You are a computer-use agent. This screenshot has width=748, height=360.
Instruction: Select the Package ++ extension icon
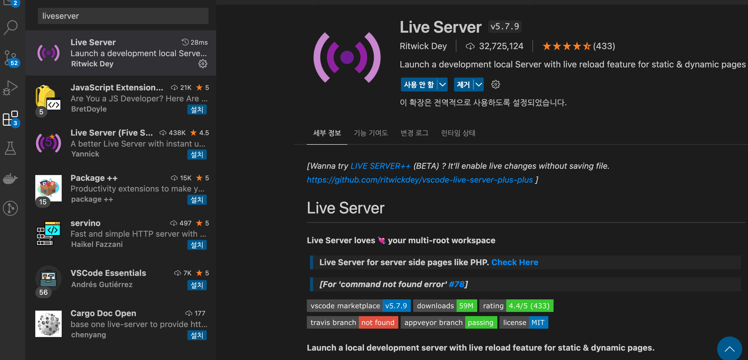click(48, 188)
